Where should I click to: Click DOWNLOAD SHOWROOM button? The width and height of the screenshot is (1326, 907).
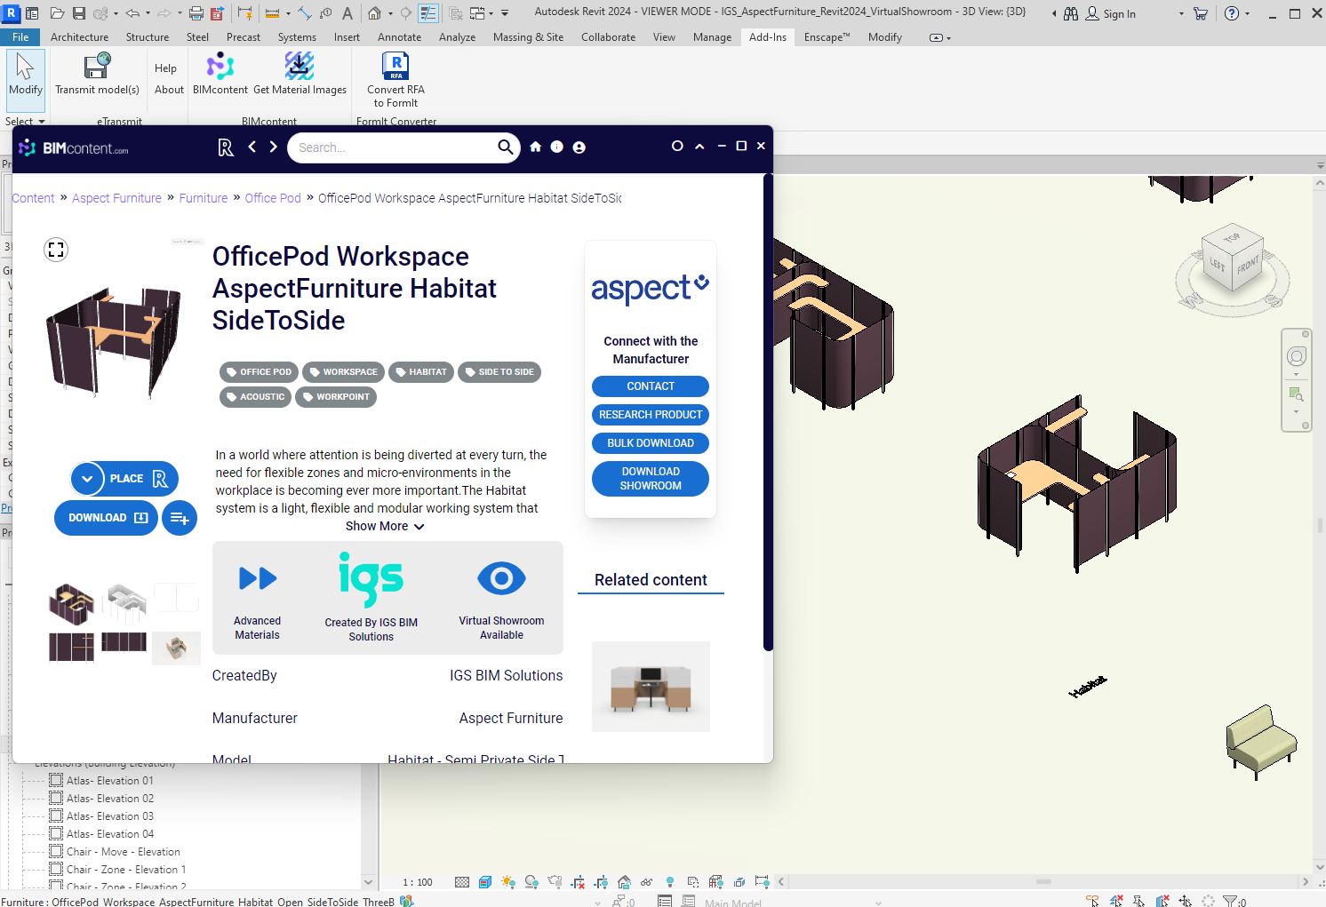[x=651, y=479]
